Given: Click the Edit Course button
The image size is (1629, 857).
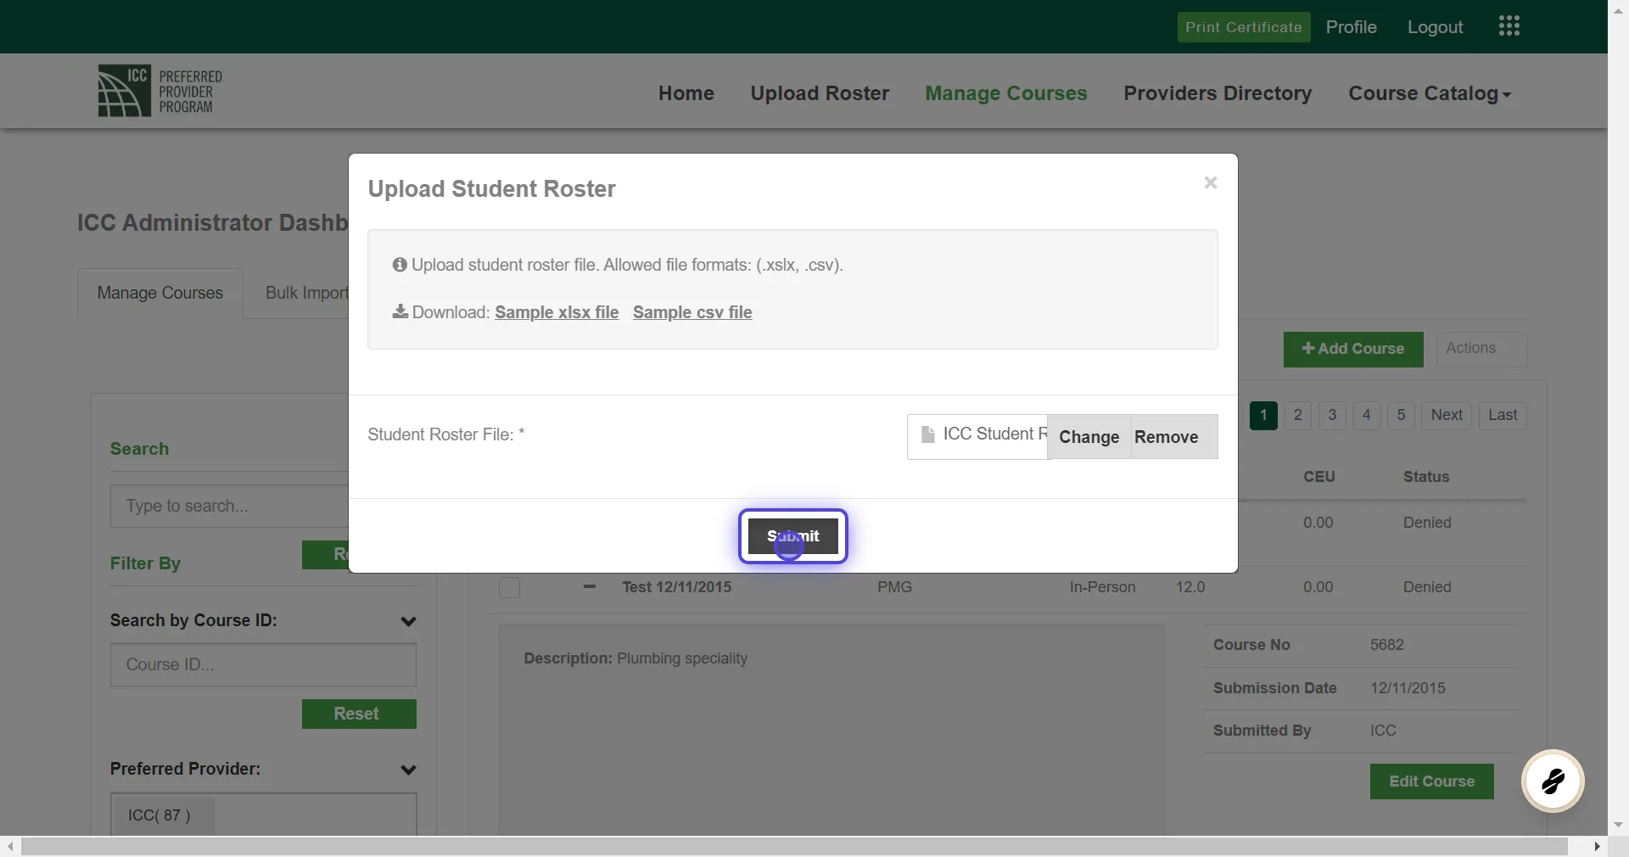Looking at the screenshot, I should pos(1432,781).
